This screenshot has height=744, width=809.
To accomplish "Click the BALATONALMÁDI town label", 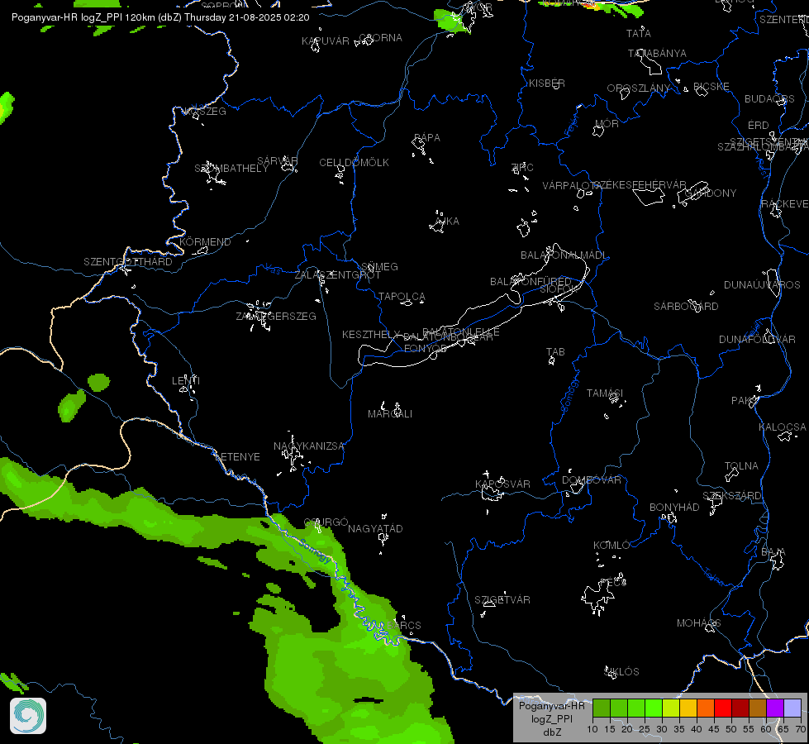I will [564, 255].
